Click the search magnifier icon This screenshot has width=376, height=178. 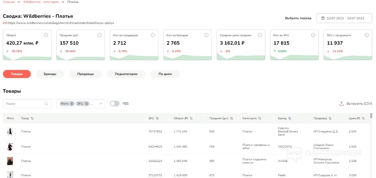[46, 103]
